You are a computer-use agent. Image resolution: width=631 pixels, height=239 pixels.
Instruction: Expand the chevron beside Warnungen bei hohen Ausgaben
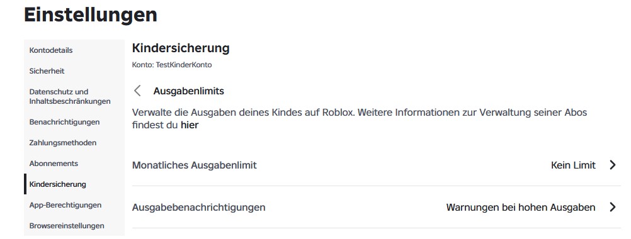point(613,208)
